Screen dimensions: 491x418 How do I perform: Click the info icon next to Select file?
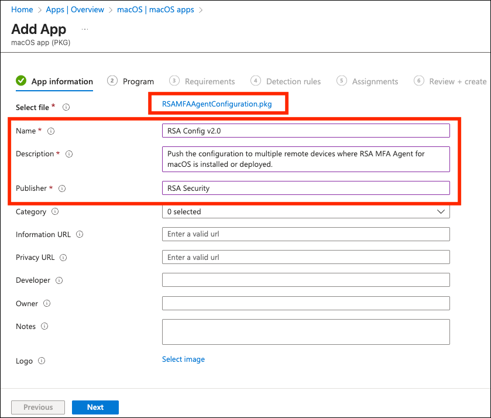coord(66,107)
